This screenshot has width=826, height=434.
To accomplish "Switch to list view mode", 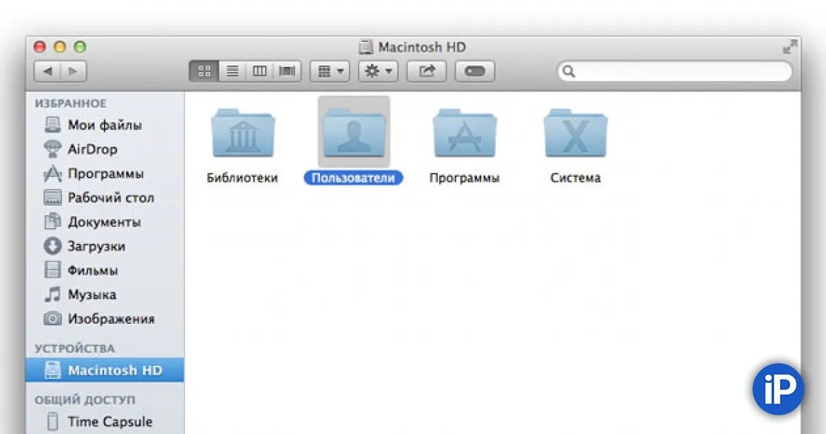I will [x=233, y=71].
